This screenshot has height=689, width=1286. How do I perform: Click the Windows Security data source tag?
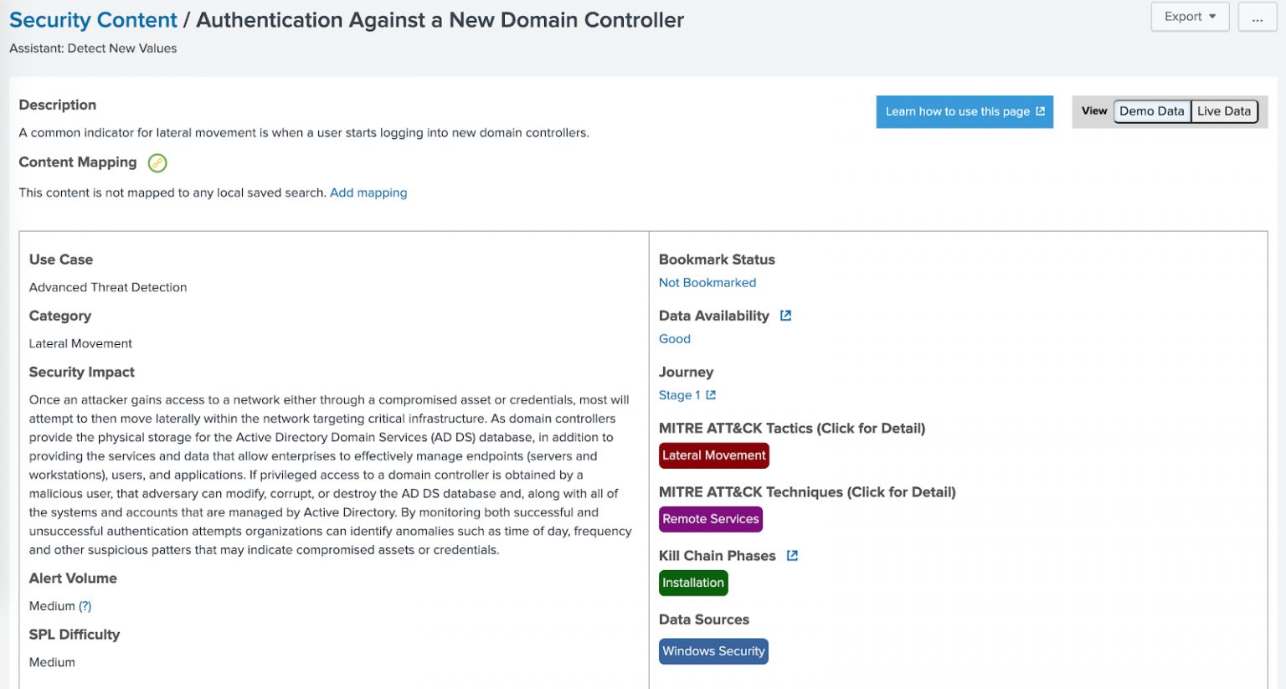(x=713, y=651)
